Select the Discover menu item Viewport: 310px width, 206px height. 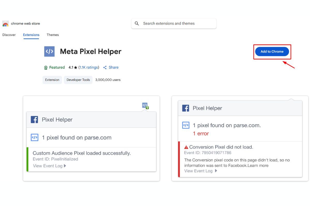(x=9, y=35)
